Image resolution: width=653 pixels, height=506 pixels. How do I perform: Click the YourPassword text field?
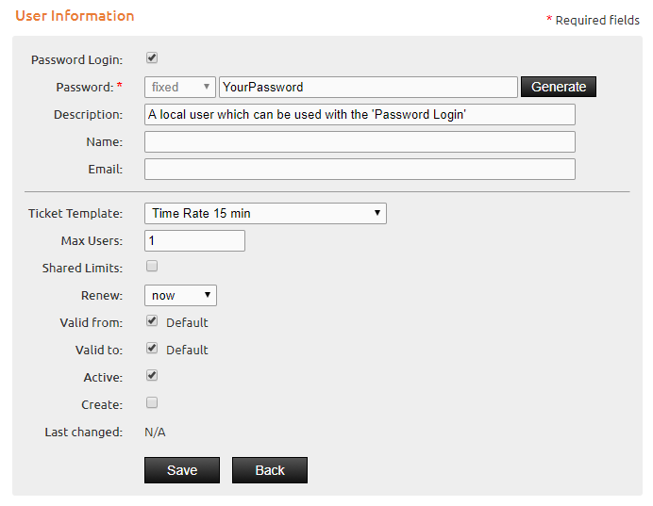point(368,87)
